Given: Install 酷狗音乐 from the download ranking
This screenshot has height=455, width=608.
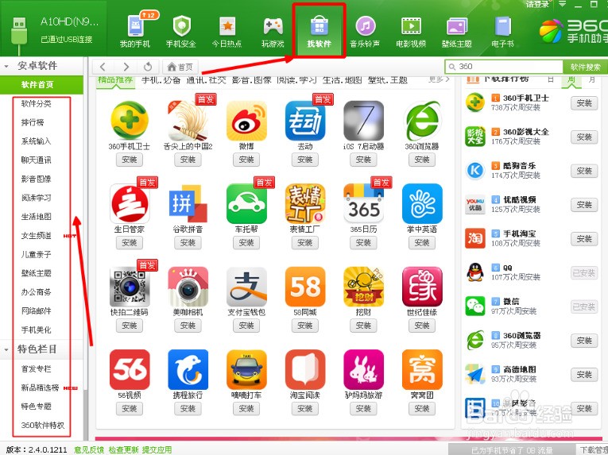Looking at the screenshot, I should coord(584,170).
